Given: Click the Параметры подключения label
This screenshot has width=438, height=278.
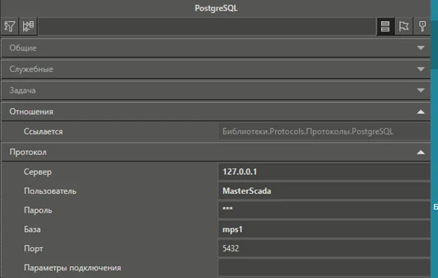Looking at the screenshot, I should (72, 268).
